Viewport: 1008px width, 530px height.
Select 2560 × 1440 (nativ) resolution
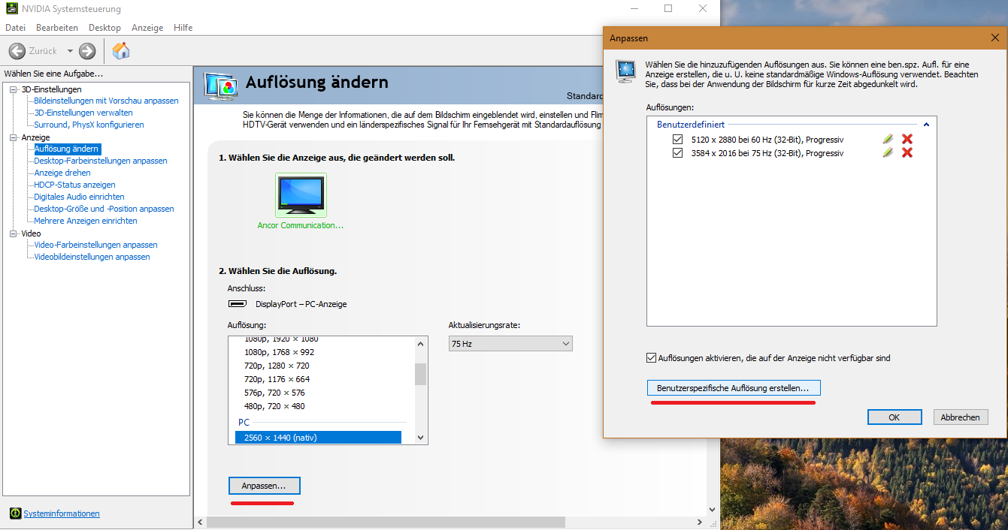318,437
